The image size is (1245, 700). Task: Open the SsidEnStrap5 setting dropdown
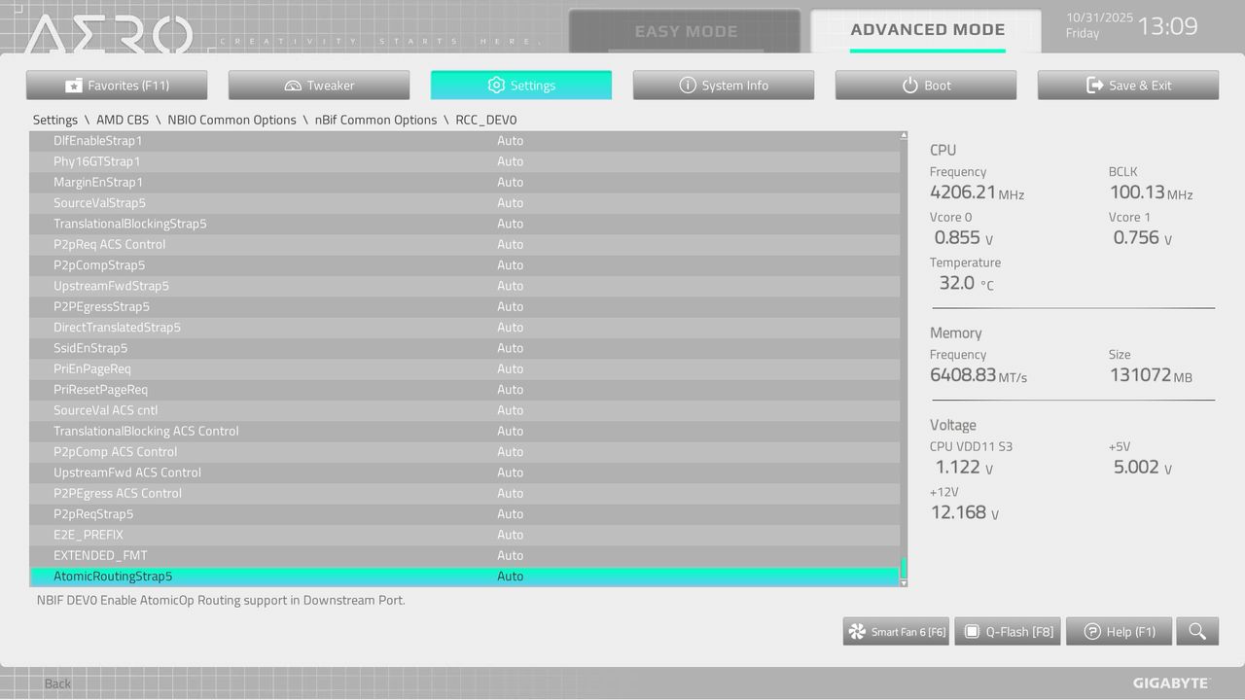(x=511, y=348)
